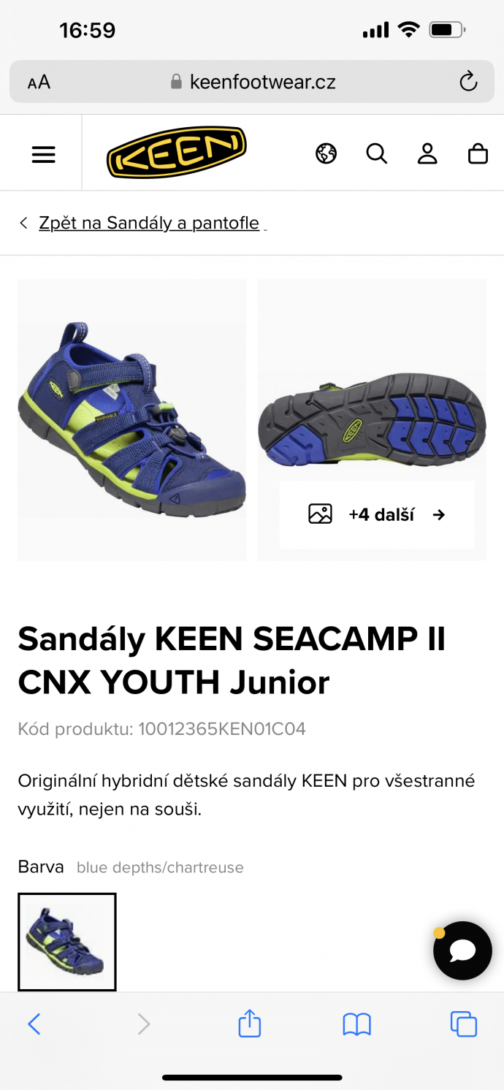Tap the Safari share icon
Image resolution: width=504 pixels, height=1090 pixels.
coord(250,1023)
